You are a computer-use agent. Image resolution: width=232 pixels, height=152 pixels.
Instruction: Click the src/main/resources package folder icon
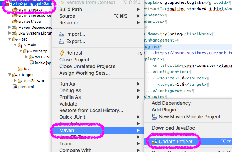pyautogui.click(x=15, y=15)
